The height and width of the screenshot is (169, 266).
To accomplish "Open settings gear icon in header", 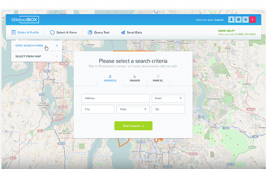I will pos(245,20).
